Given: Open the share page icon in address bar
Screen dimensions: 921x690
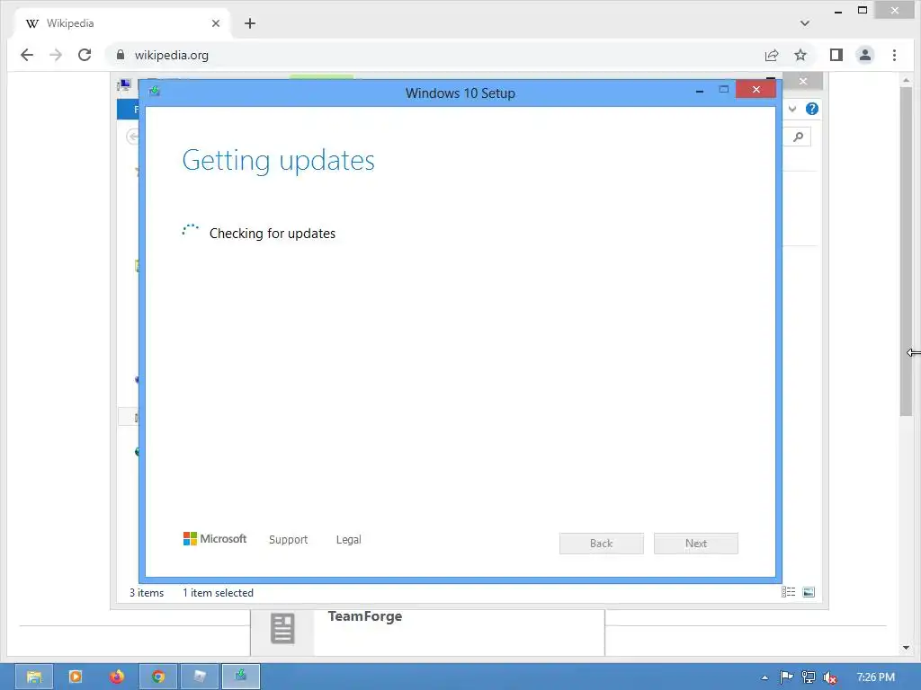Looking at the screenshot, I should pos(771,55).
